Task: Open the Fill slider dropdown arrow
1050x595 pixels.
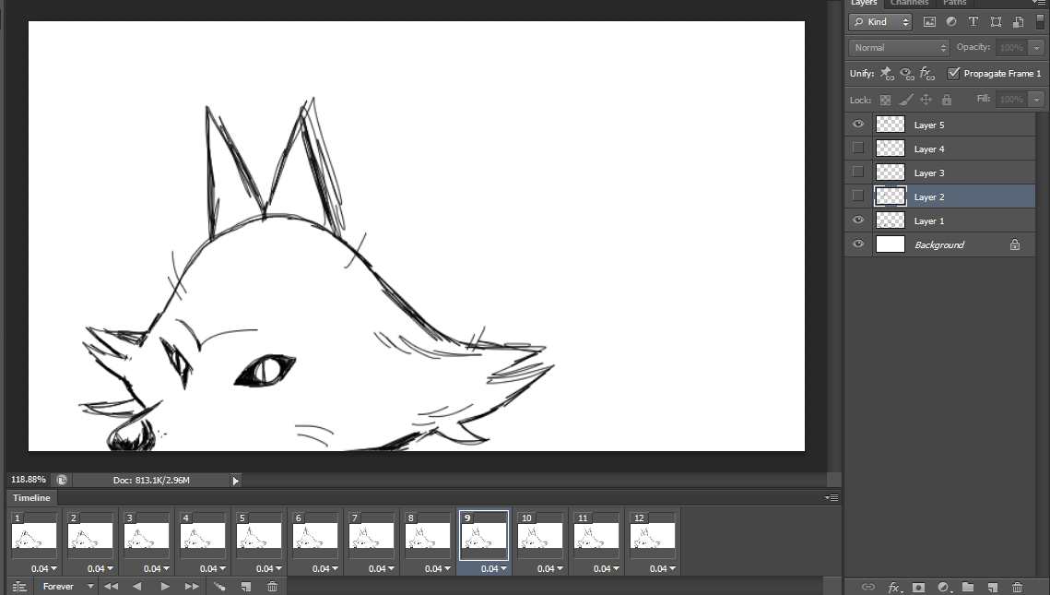Action: coord(1036,100)
